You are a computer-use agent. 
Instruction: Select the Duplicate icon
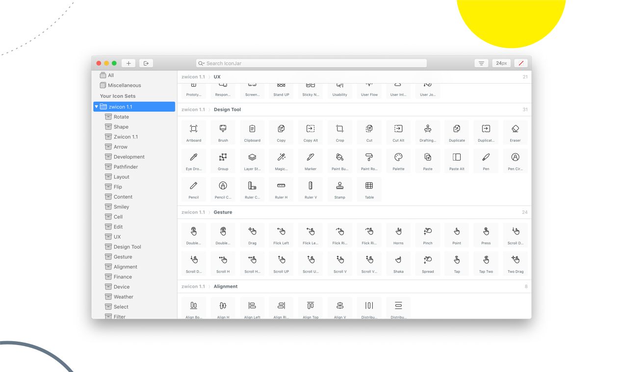click(457, 132)
